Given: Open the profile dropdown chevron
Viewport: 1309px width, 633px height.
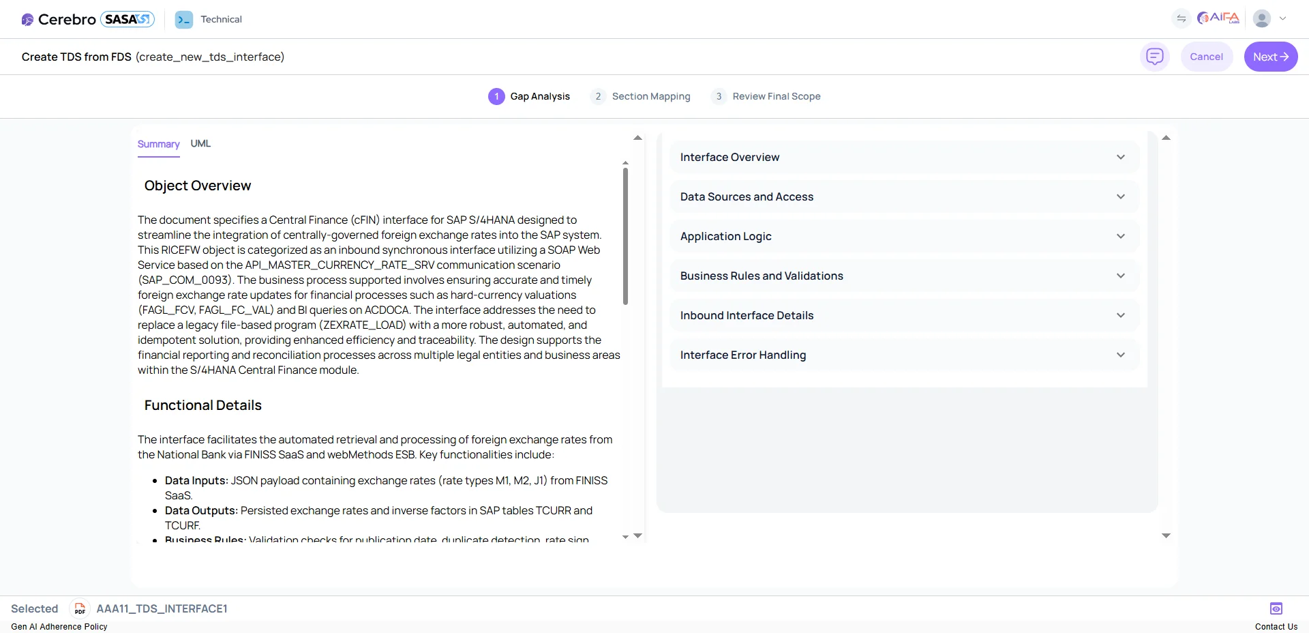Looking at the screenshot, I should pyautogui.click(x=1284, y=18).
